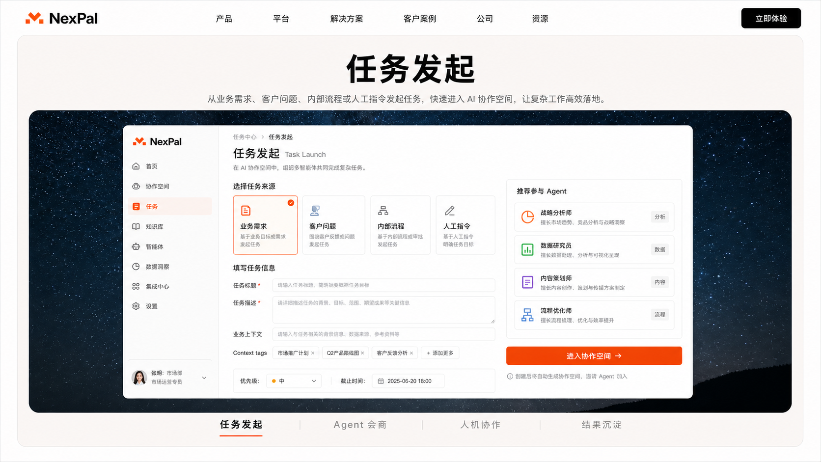Click the user avatar of 张明
Image resolution: width=821 pixels, height=462 pixels.
[x=139, y=378]
